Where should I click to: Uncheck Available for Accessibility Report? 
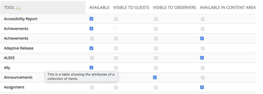coord(91,19)
